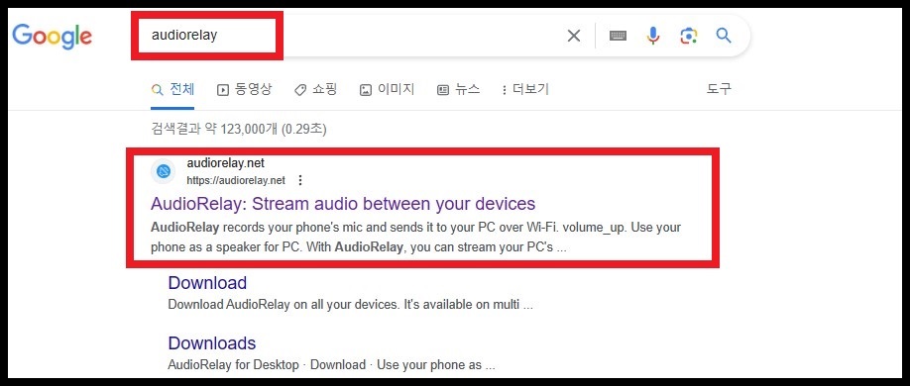Viewport: 910px width, 386px height.
Task: Switch to the 쇼핑 tab
Action: point(315,90)
